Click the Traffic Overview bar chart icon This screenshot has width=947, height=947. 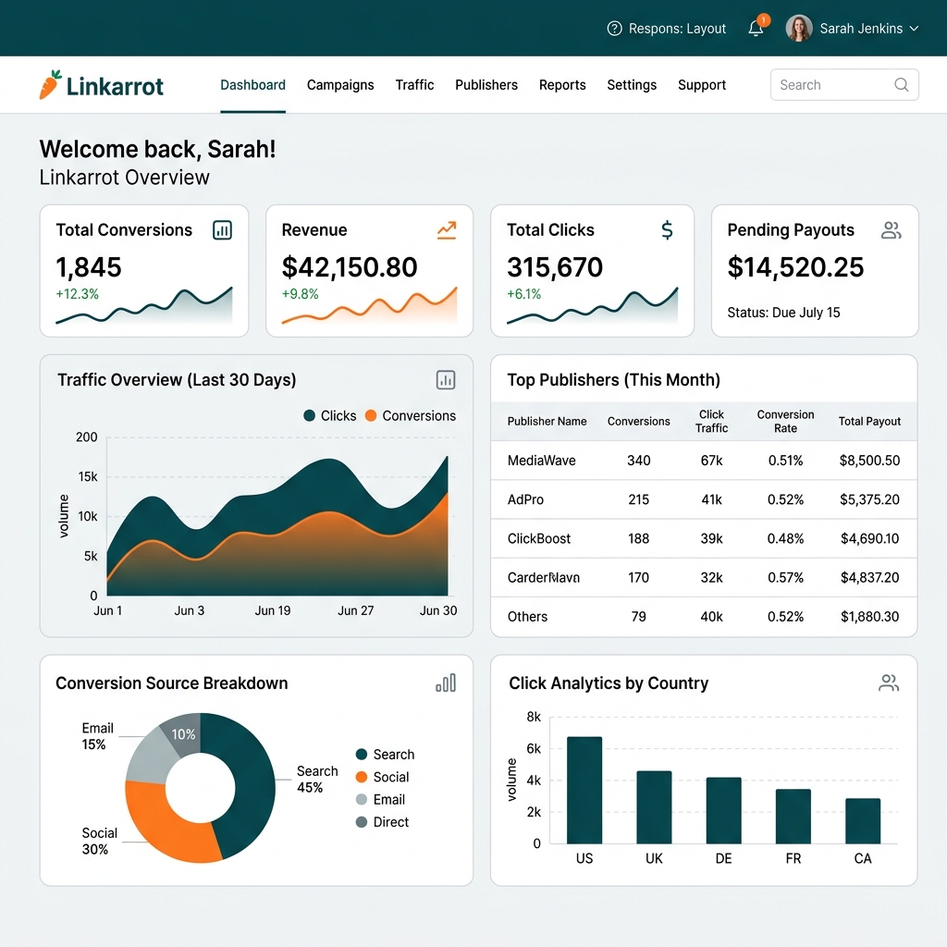point(446,380)
